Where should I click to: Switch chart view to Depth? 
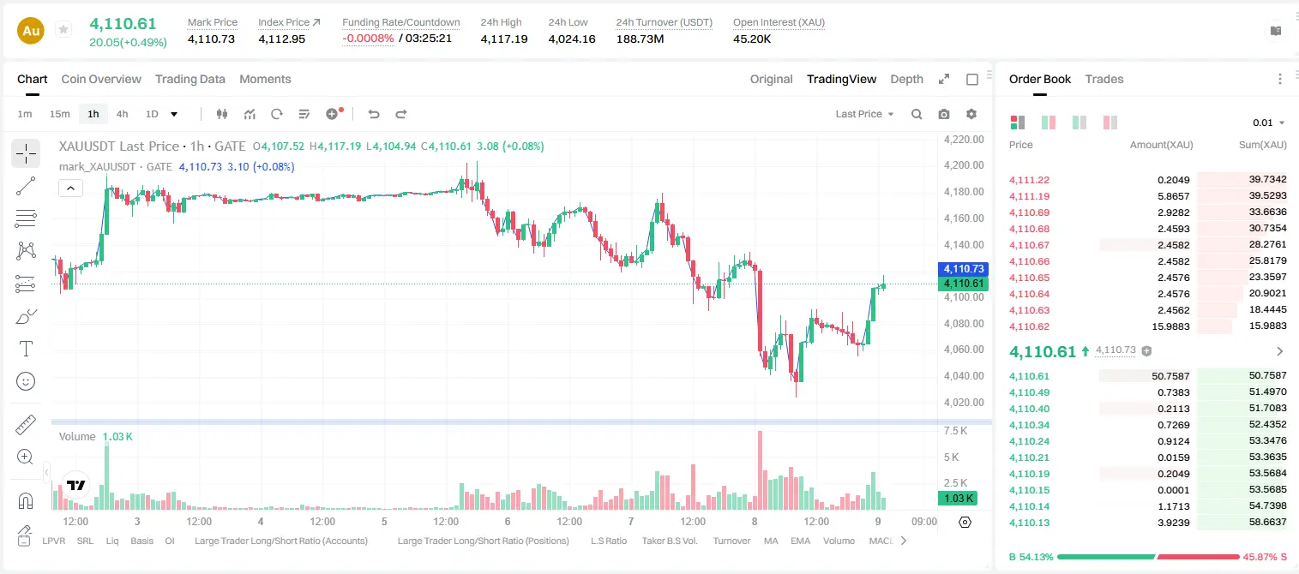click(x=906, y=79)
